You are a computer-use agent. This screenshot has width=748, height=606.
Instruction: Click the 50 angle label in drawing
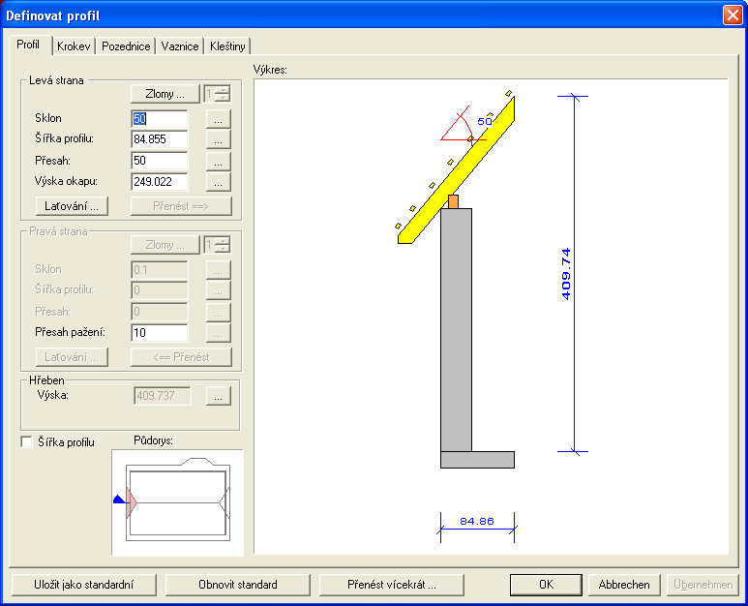pyautogui.click(x=485, y=121)
